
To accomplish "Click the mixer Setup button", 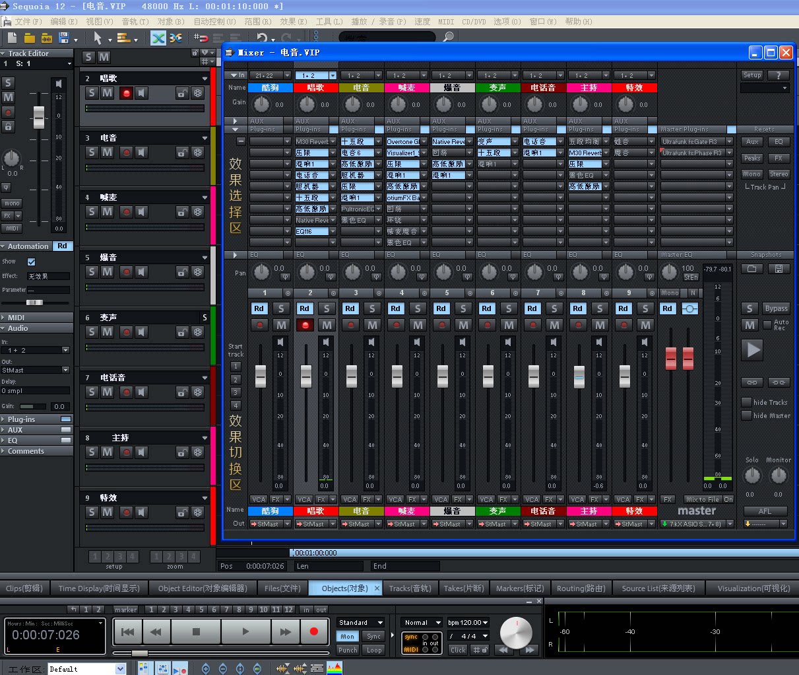I will click(752, 75).
